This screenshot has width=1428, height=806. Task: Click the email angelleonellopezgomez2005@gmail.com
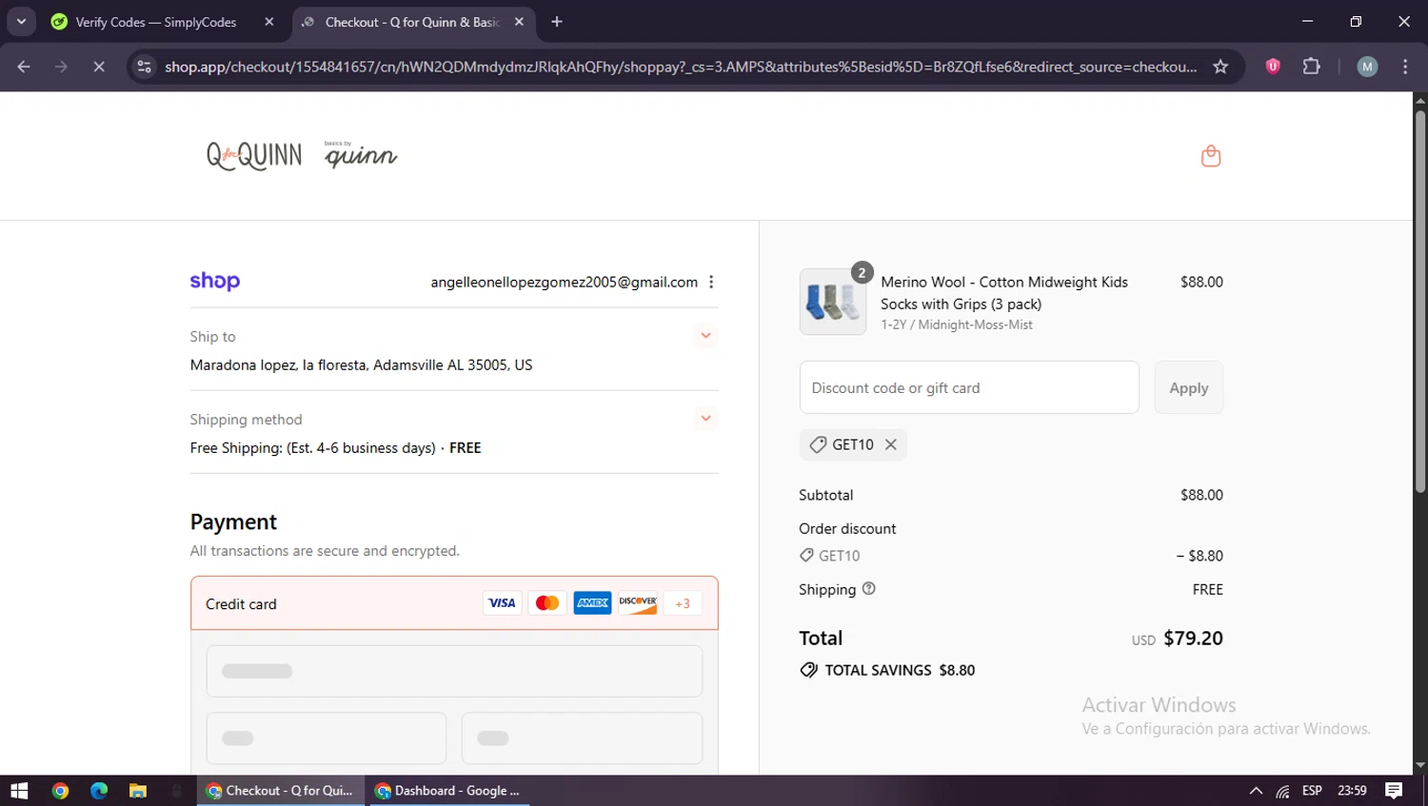pos(565,282)
